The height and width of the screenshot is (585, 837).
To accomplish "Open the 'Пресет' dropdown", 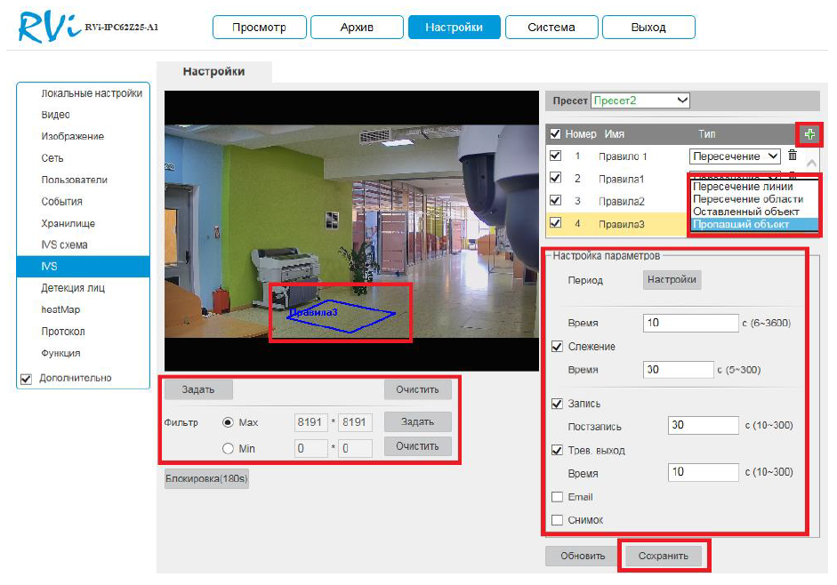I will click(x=640, y=100).
